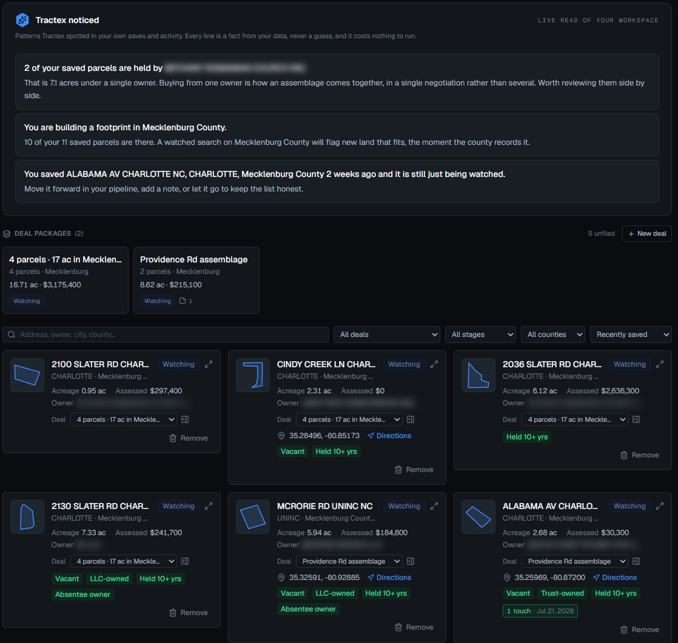
Task: Click Watching stage badge on ALABAMA AV card
Action: click(630, 506)
